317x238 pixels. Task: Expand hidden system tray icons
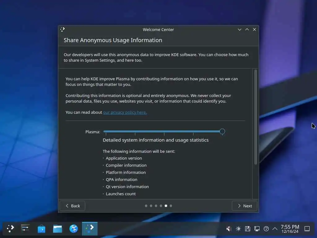(x=275, y=229)
